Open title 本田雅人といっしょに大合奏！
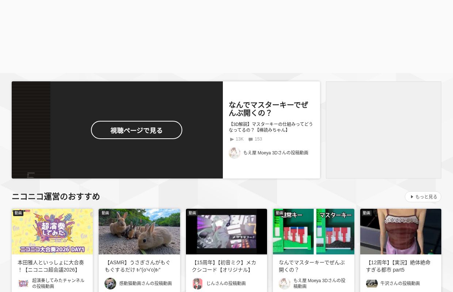 51,266
